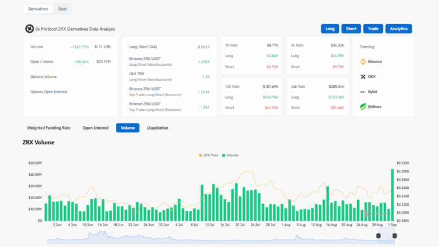Open Analytics via the blue button
The height and width of the screenshot is (247, 439).
[x=398, y=29]
